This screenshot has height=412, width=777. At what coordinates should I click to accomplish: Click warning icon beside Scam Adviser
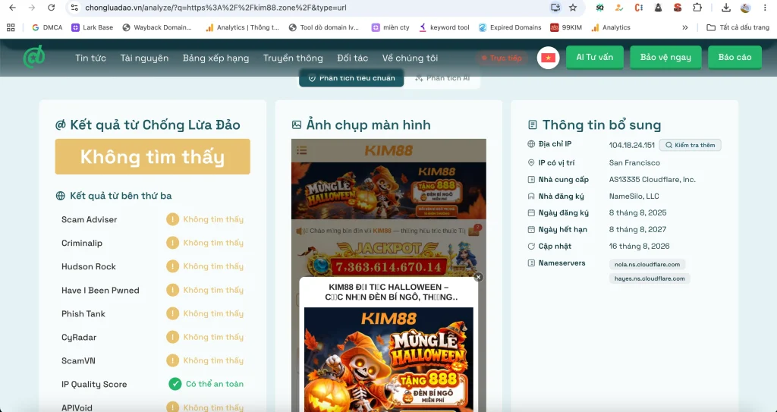[x=172, y=219]
